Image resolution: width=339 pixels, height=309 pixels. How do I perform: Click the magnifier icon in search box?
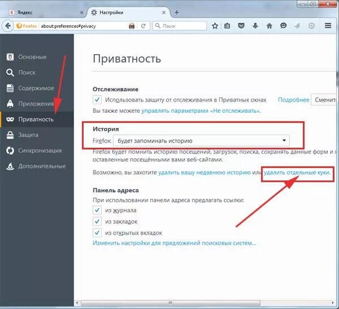(x=158, y=26)
